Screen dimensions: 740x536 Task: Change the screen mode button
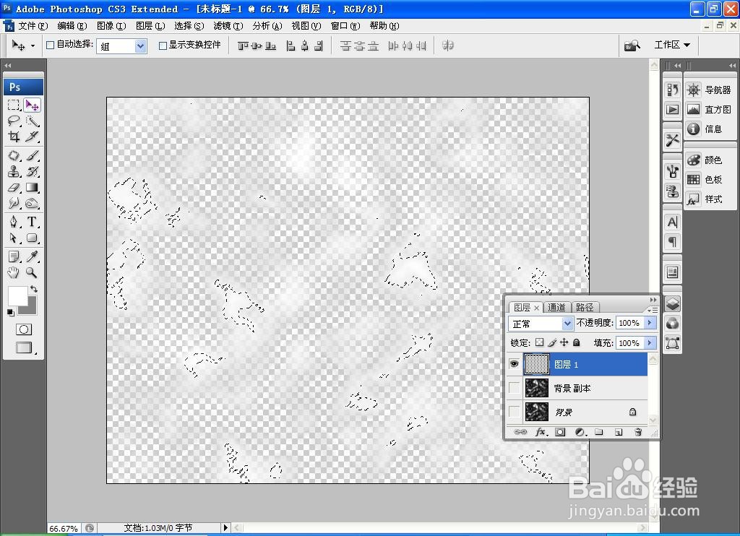[24, 347]
